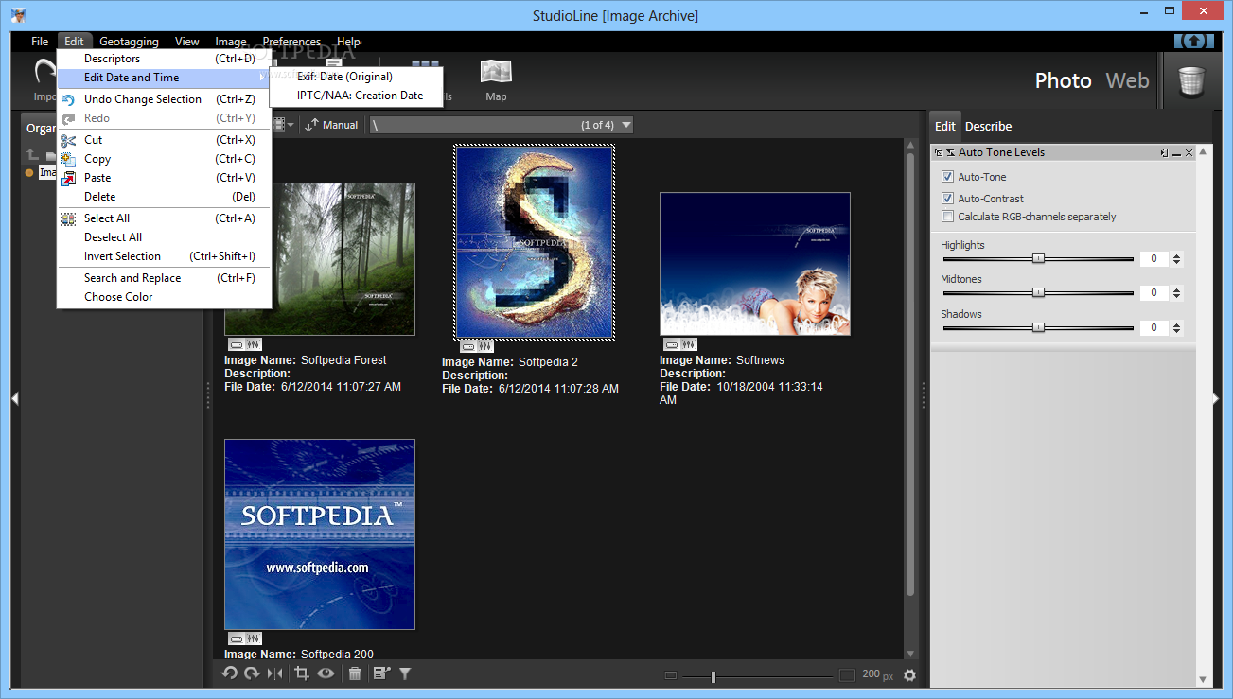This screenshot has width=1233, height=699.
Task: Minimize the Auto Tone Levels panel
Action: (x=1177, y=152)
